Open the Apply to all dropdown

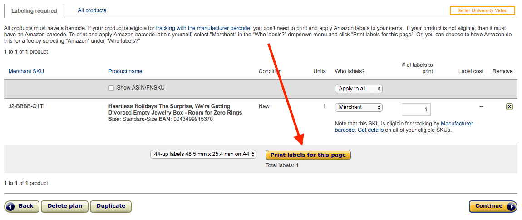[359, 89]
